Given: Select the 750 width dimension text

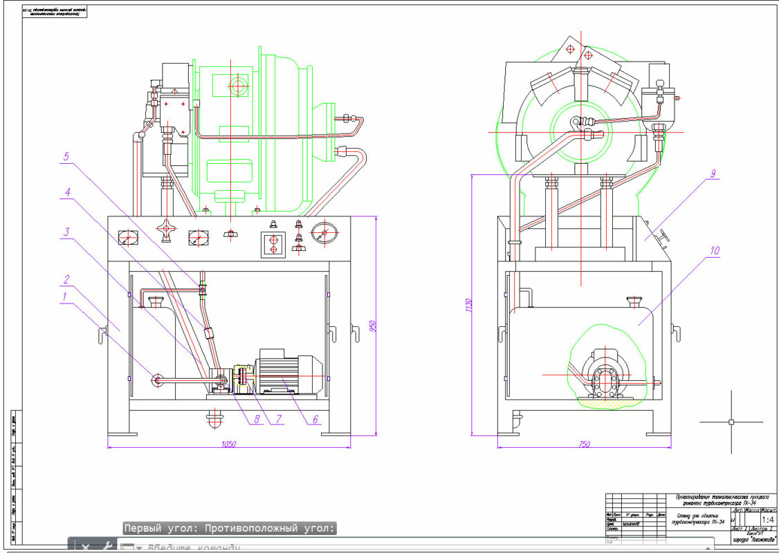Looking at the screenshot, I should (583, 444).
